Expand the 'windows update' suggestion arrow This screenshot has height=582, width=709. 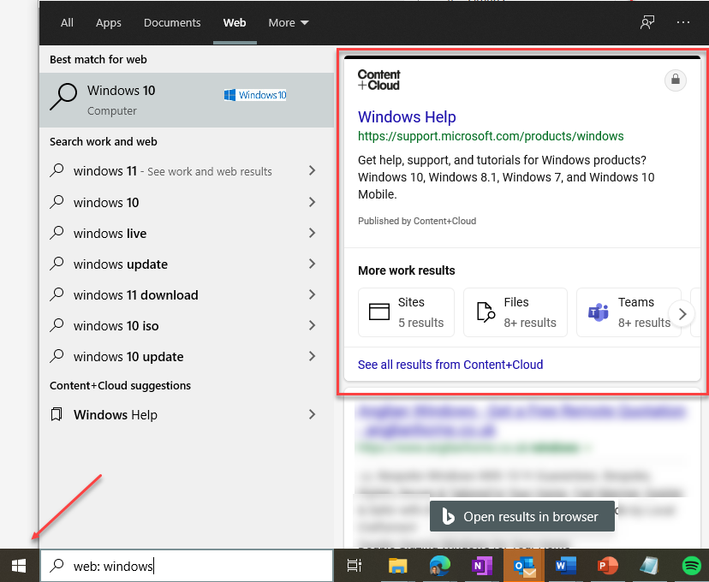click(x=312, y=264)
